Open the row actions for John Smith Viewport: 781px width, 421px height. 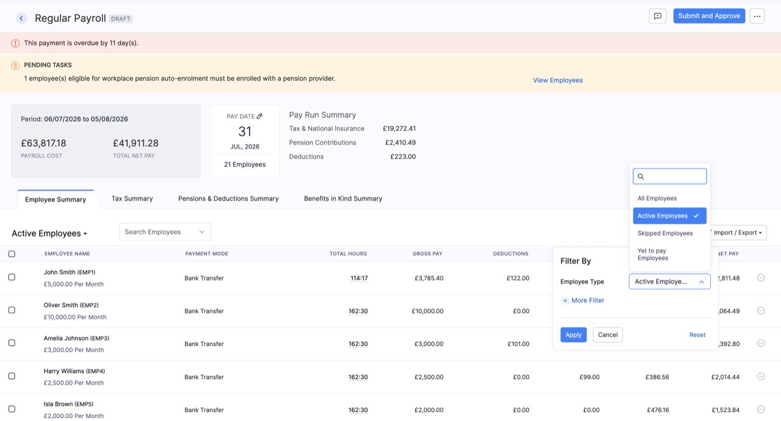761,277
